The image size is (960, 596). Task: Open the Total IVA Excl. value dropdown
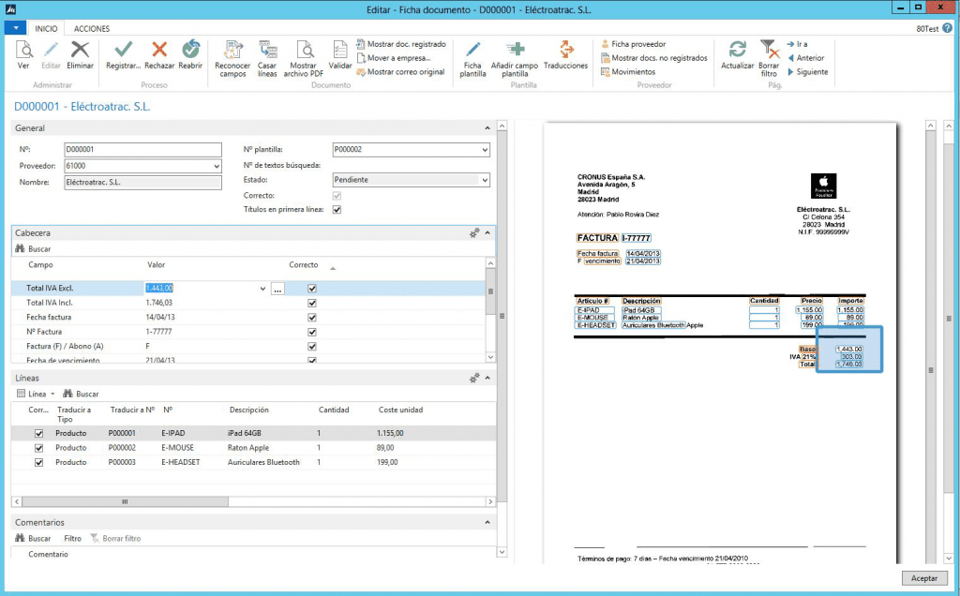[x=263, y=289]
